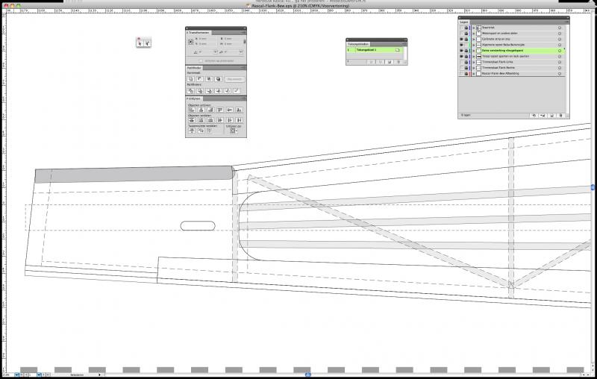This screenshot has width=597, height=379.
Task: Distribute objects by top edges
Action: [192, 120]
